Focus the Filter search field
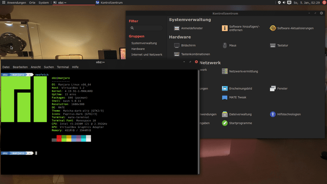 click(x=146, y=28)
